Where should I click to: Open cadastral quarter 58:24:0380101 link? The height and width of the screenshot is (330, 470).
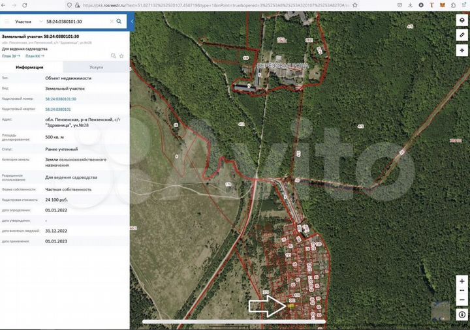pyautogui.click(x=58, y=110)
